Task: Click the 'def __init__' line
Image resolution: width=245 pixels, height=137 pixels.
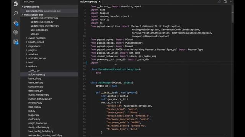Action: pos(117,92)
